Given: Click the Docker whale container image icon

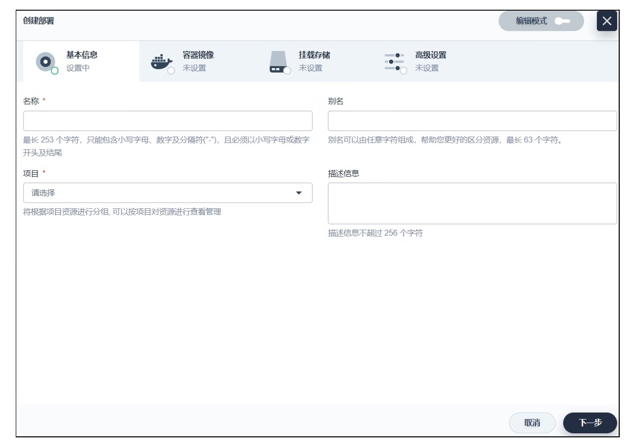Looking at the screenshot, I should click(x=161, y=61).
